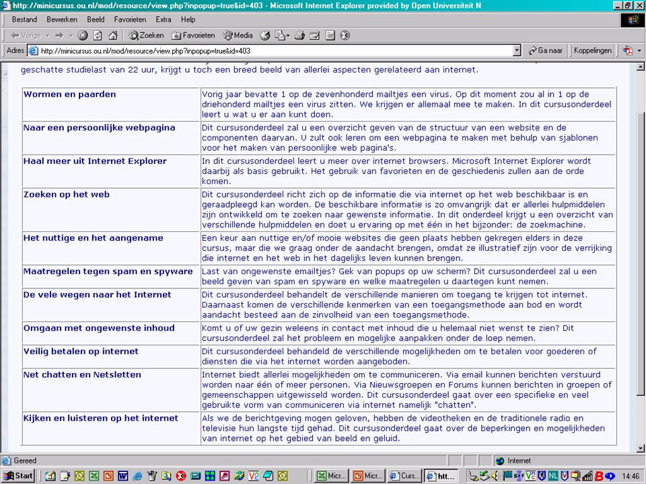Image resolution: width=646 pixels, height=484 pixels.
Task: Expand the forward history dropdown arrow
Action: coord(71,36)
